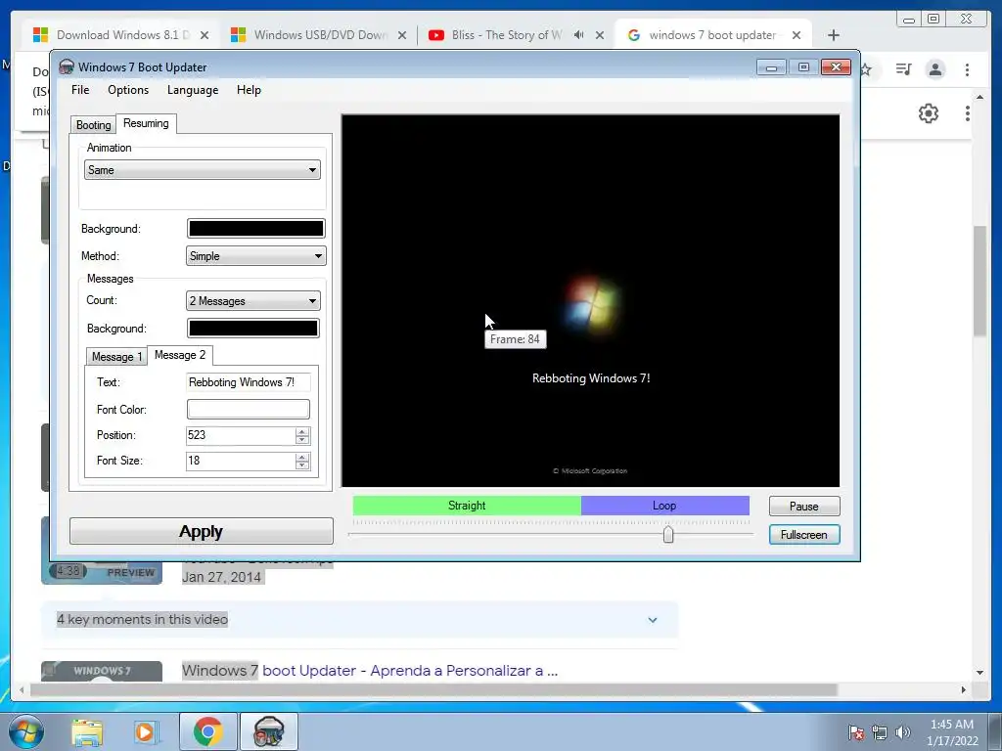Open the Language menu
This screenshot has width=1002, height=751.
click(193, 90)
